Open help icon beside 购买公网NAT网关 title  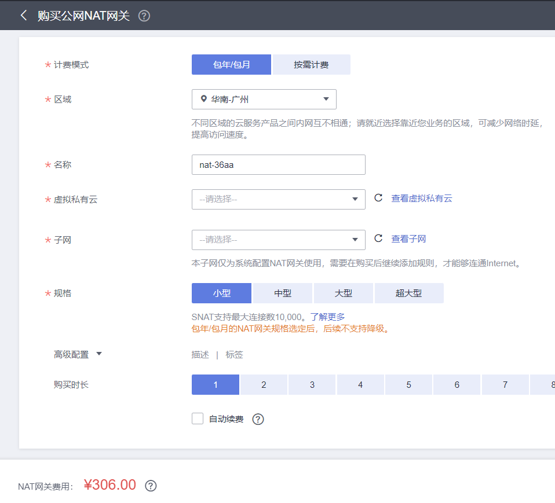(x=144, y=16)
